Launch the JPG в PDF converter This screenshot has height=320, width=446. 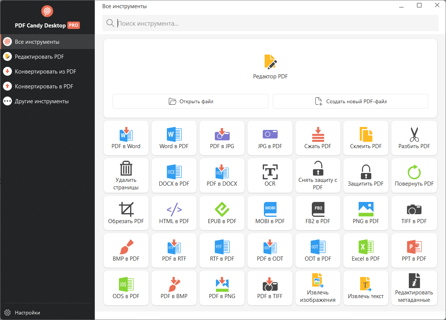[270, 138]
